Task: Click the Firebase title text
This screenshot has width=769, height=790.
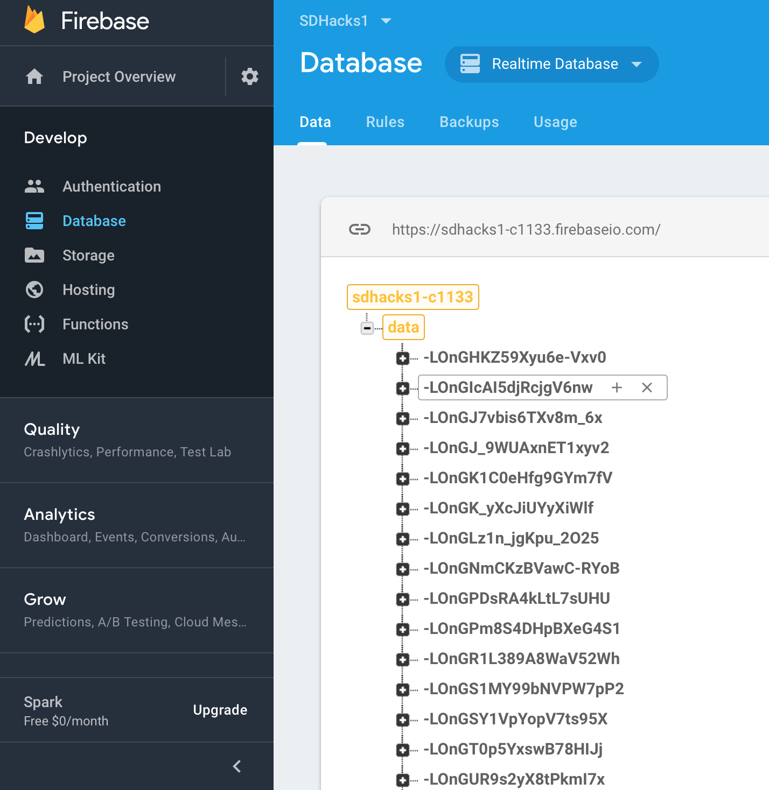Action: [x=105, y=21]
